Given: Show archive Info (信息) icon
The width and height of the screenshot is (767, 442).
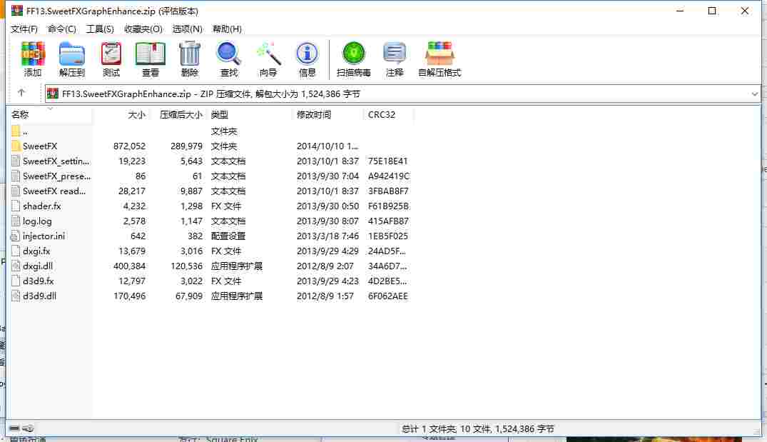Looking at the screenshot, I should coord(308,54).
